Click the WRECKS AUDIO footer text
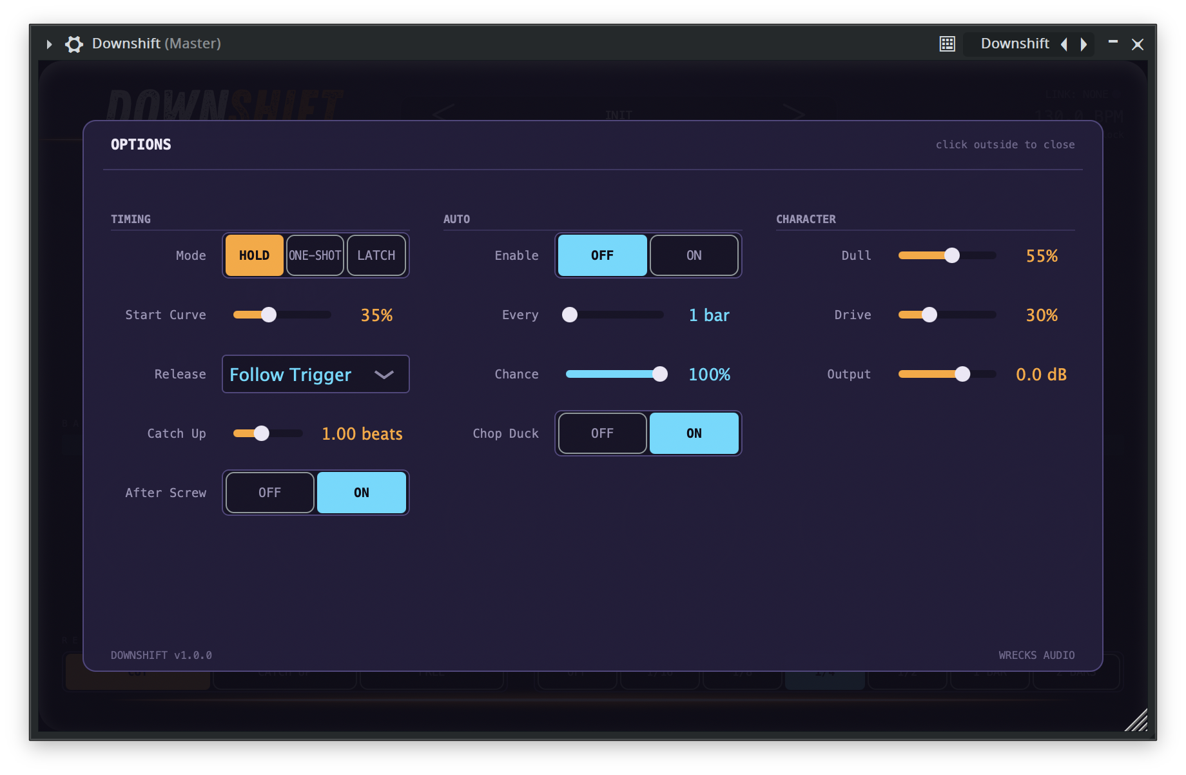1186x775 pixels. pyautogui.click(x=1036, y=655)
